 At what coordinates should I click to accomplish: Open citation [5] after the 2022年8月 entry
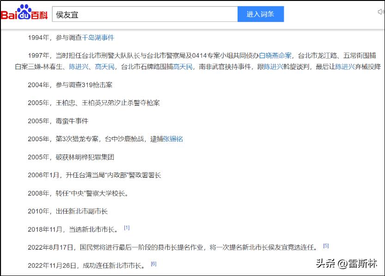[326, 245]
